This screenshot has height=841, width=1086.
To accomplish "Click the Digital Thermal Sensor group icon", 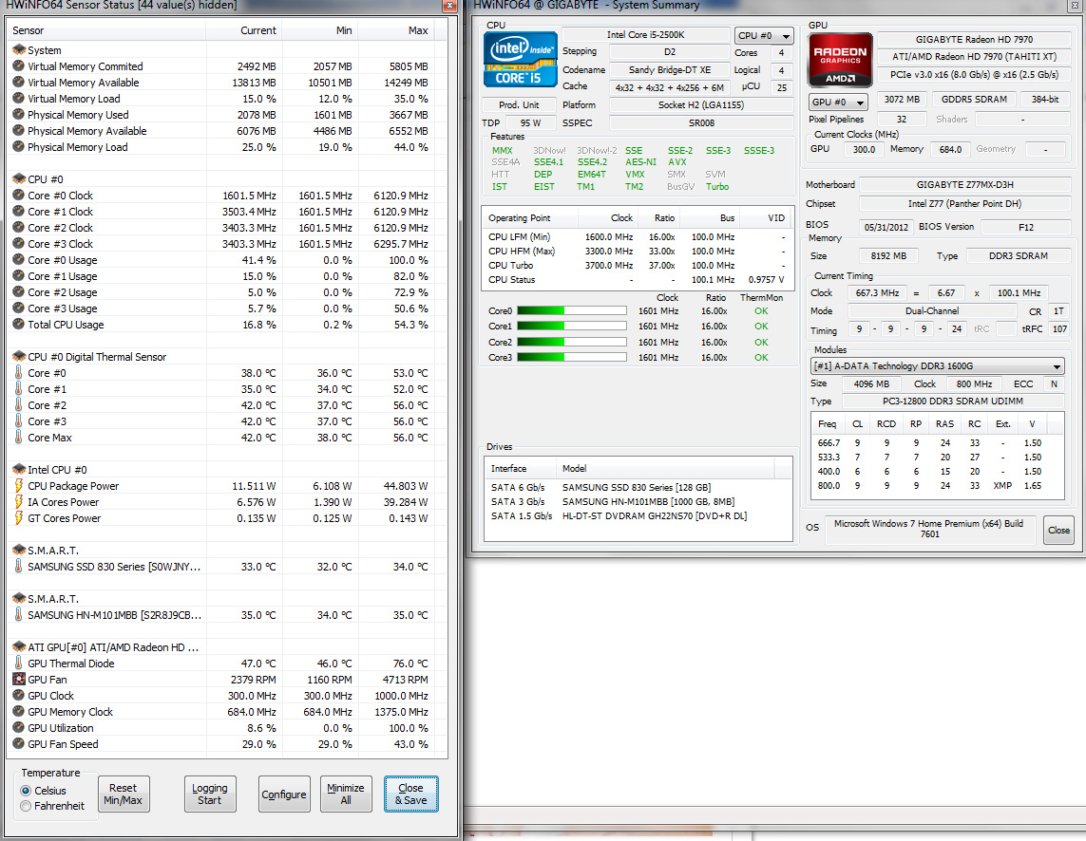I will pyautogui.click(x=19, y=357).
